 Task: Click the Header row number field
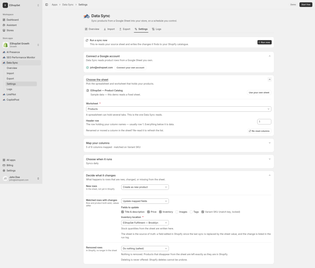pyautogui.click(x=264, y=122)
